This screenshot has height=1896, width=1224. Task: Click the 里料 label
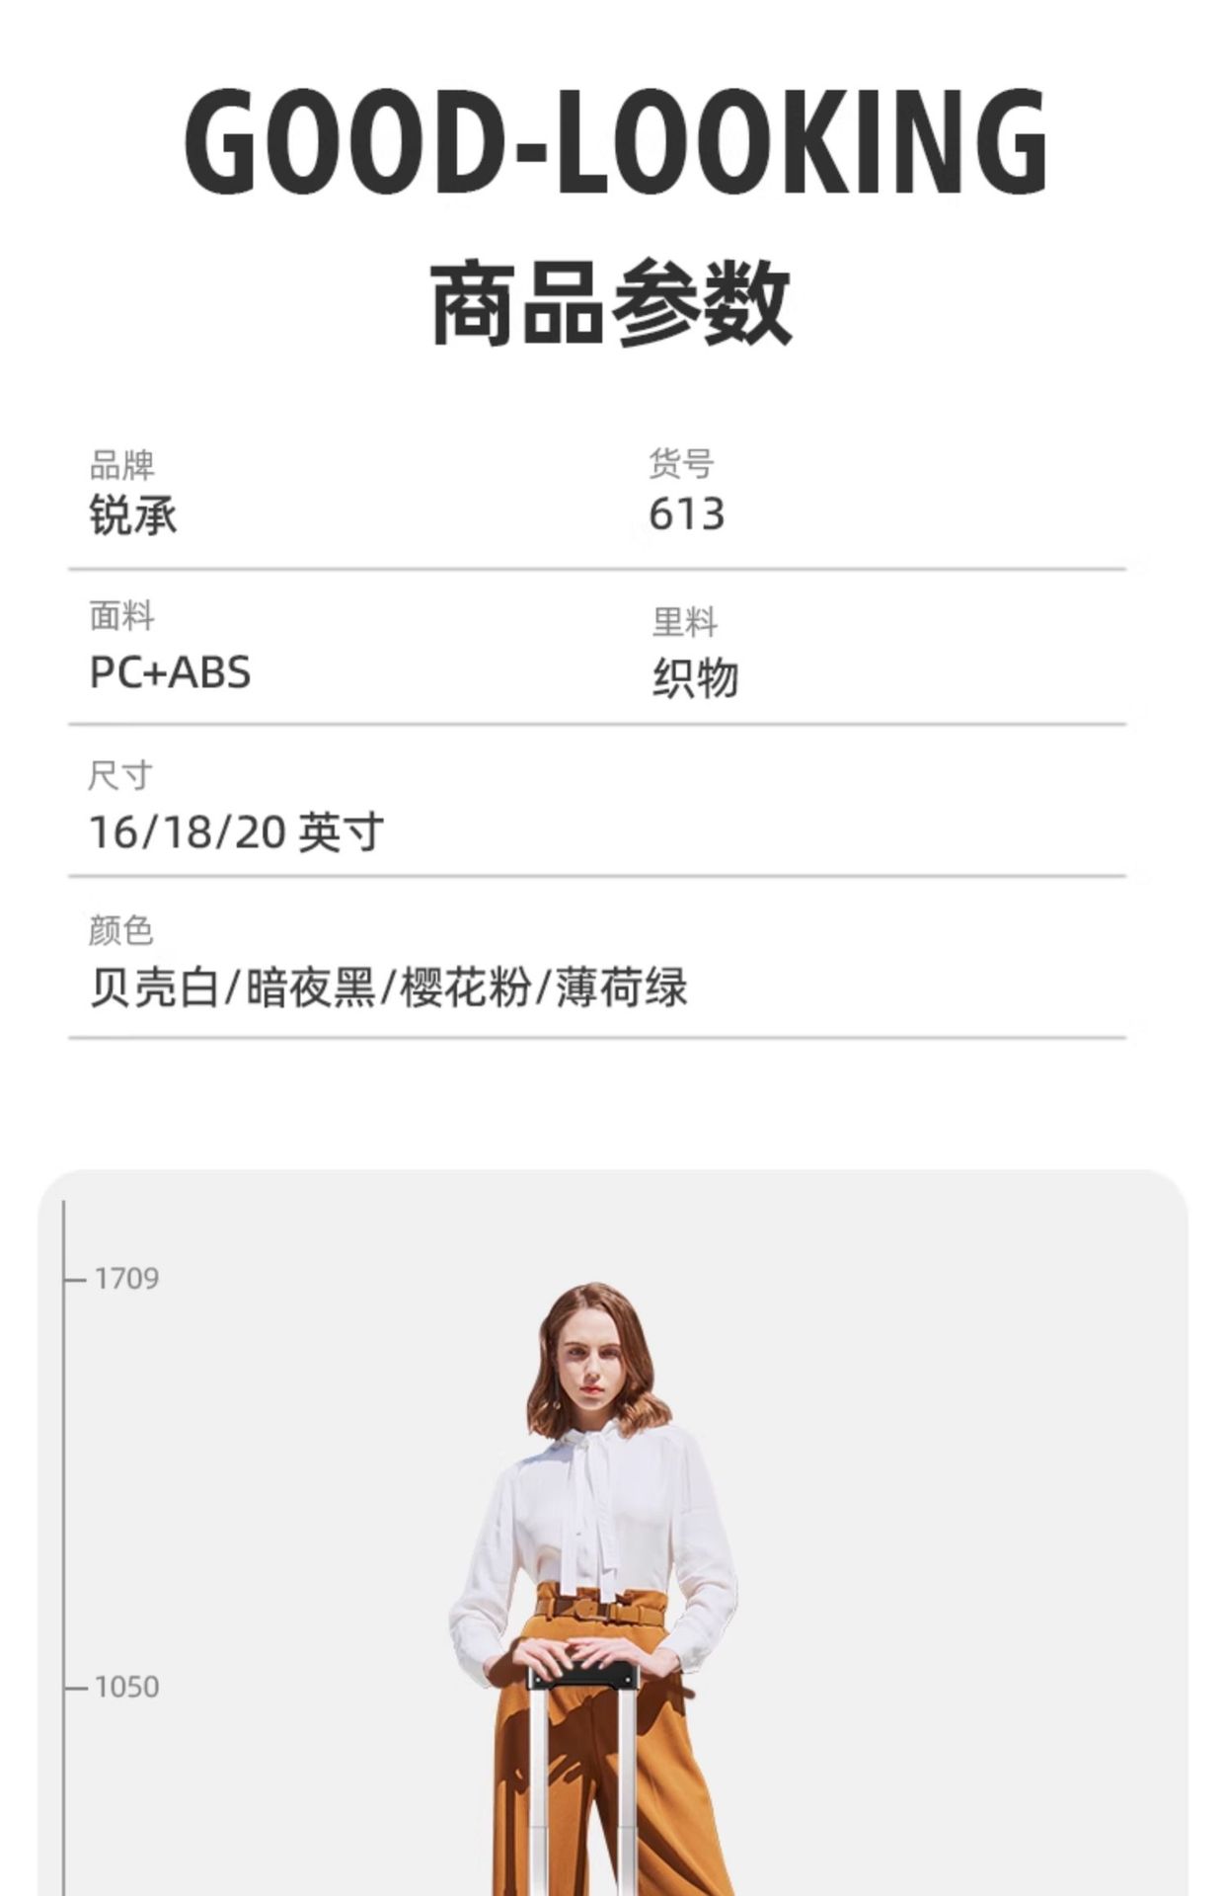(684, 622)
